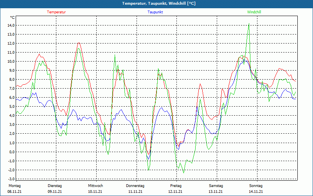
Task: Click the 14,0 y-axis value
Action: tap(11, 25)
